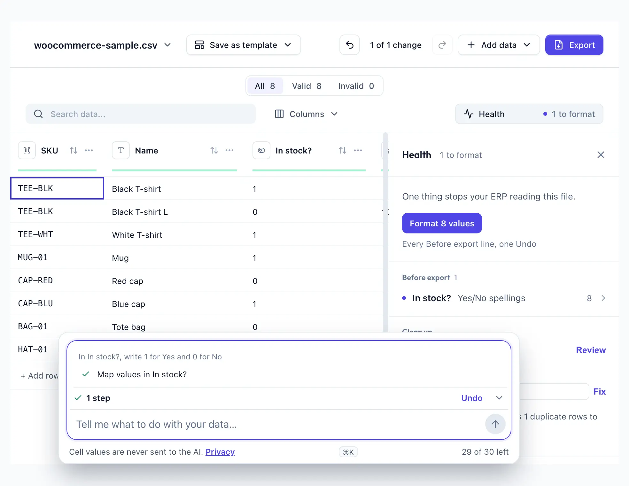Screen dimensions: 629x486
Task: Expand the Add data dropdown
Action: (499, 45)
